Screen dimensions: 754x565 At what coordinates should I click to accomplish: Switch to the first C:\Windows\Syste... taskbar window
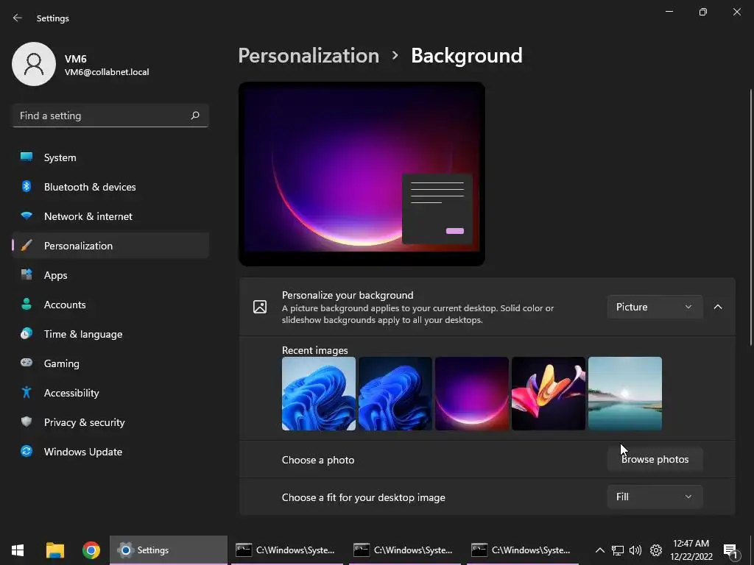pyautogui.click(x=286, y=550)
